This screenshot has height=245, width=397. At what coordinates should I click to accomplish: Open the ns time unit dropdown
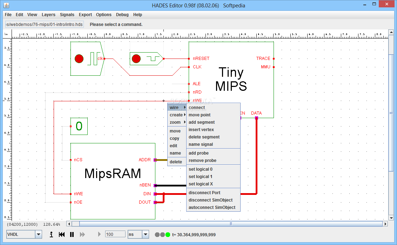click(146, 234)
